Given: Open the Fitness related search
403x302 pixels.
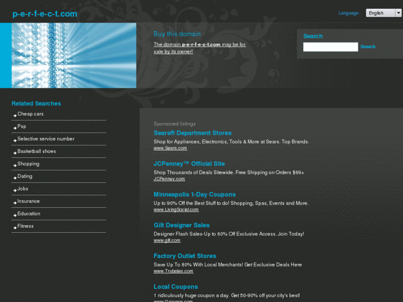Looking at the screenshot, I should [25, 226].
